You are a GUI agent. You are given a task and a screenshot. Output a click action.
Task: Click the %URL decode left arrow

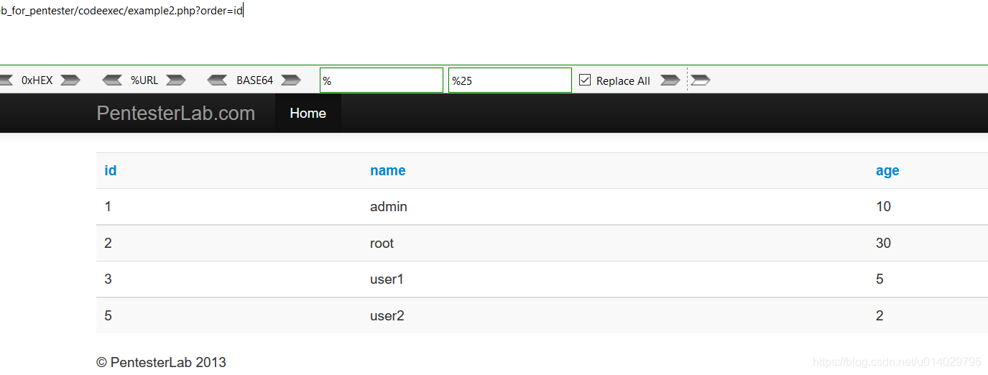coord(113,80)
